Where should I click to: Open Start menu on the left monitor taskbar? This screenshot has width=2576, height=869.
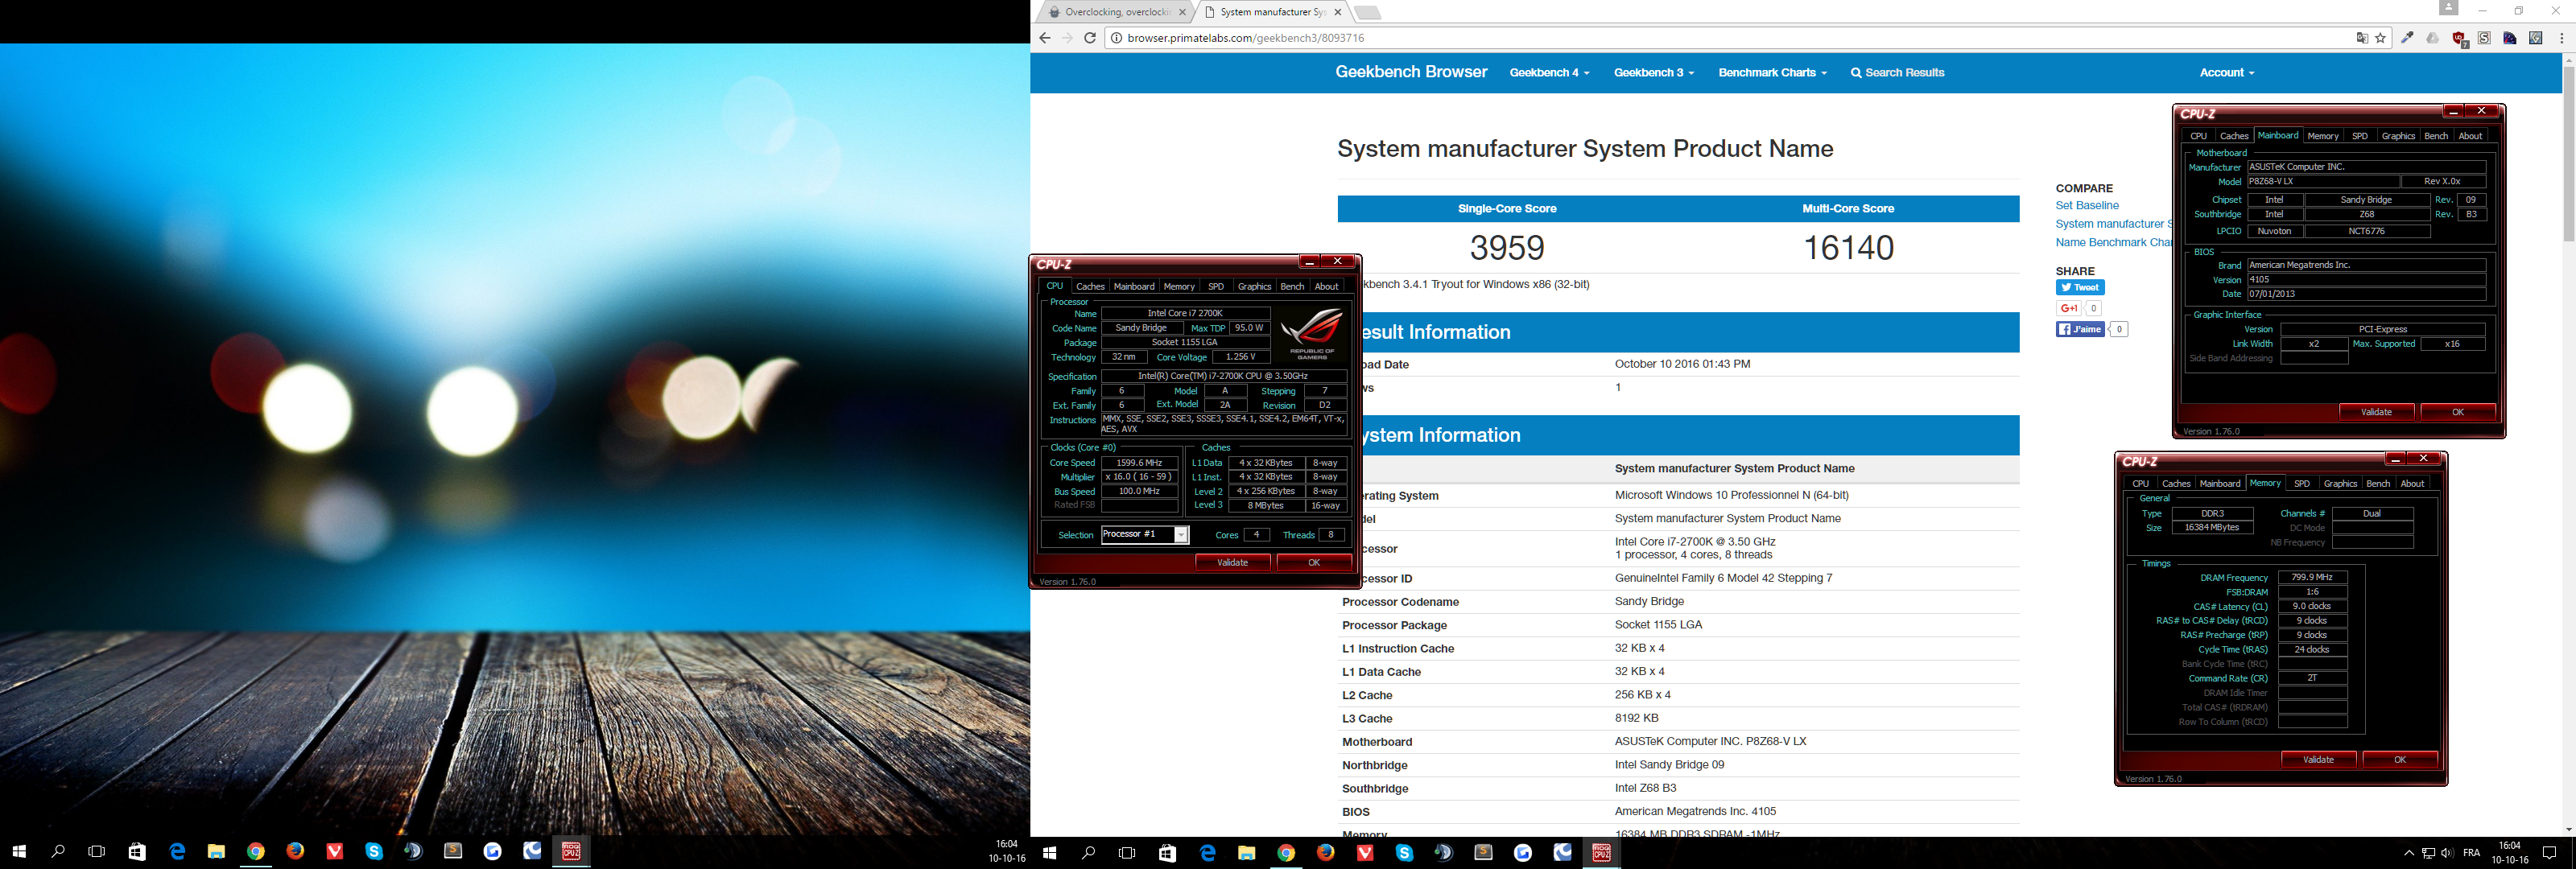[x=19, y=852]
